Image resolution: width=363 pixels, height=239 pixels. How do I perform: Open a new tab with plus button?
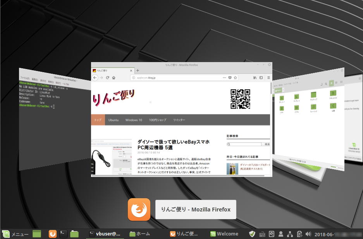pyautogui.click(x=138, y=71)
